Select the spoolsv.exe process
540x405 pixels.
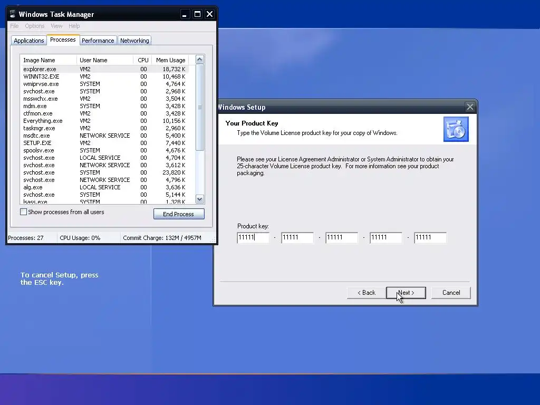tap(105, 150)
